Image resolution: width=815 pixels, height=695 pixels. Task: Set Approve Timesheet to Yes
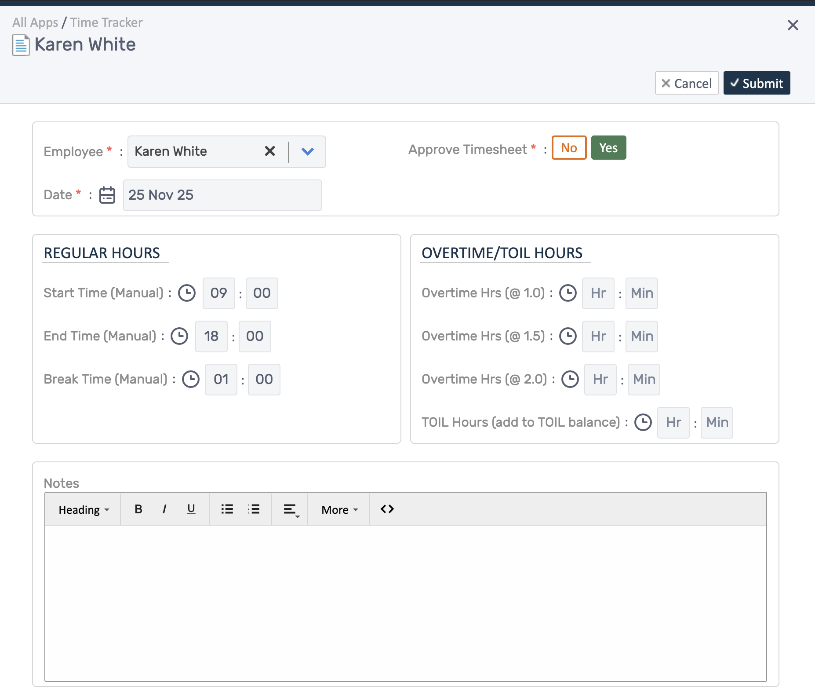click(608, 147)
